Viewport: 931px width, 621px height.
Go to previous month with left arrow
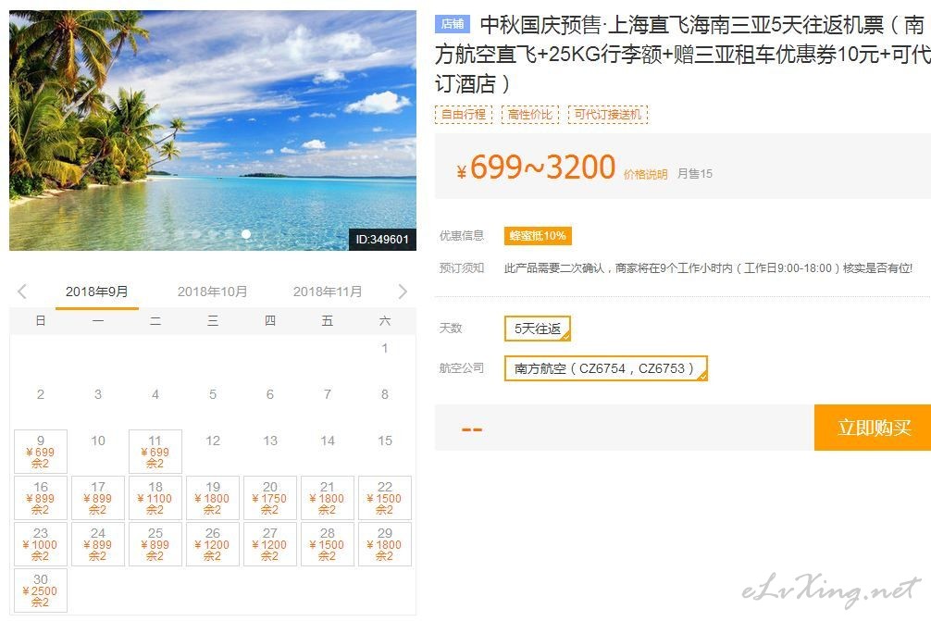22,292
